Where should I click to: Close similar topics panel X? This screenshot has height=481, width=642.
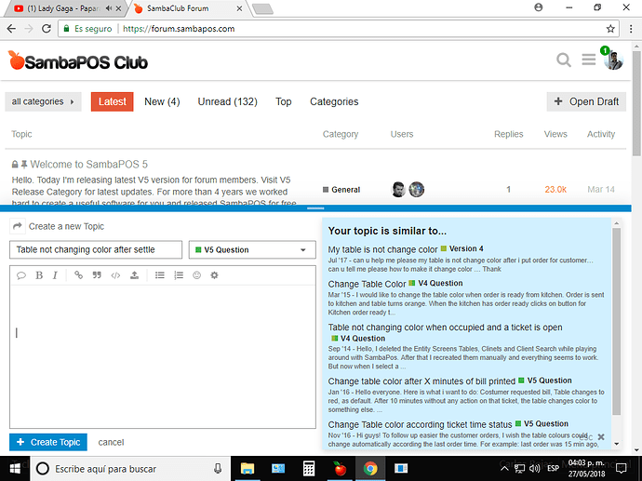click(601, 436)
